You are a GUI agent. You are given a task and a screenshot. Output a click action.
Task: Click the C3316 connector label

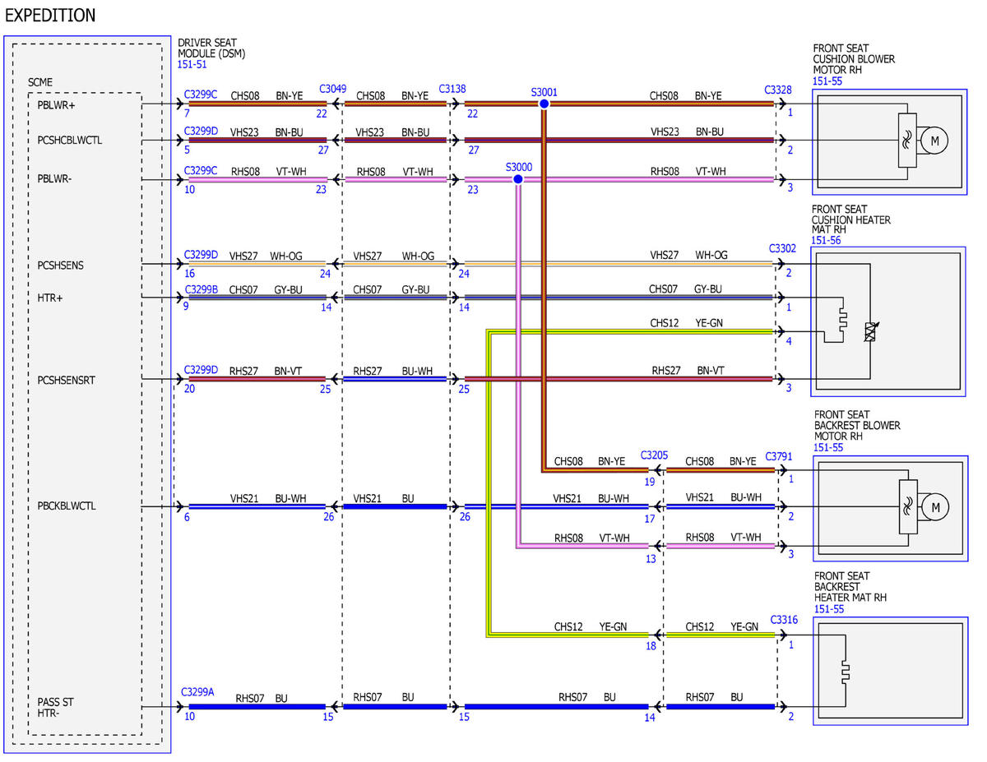coord(784,620)
